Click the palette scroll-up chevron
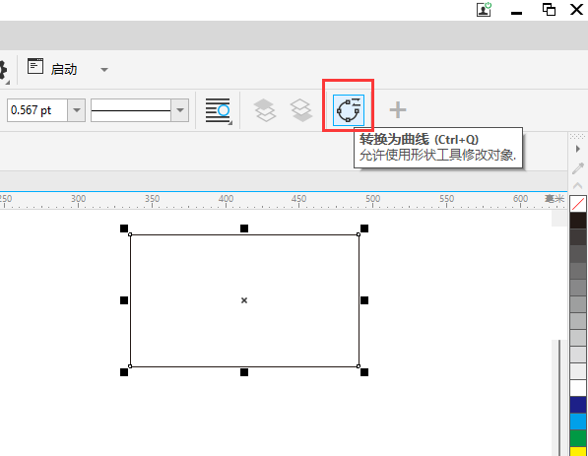This screenshot has width=588, height=456. click(x=578, y=185)
